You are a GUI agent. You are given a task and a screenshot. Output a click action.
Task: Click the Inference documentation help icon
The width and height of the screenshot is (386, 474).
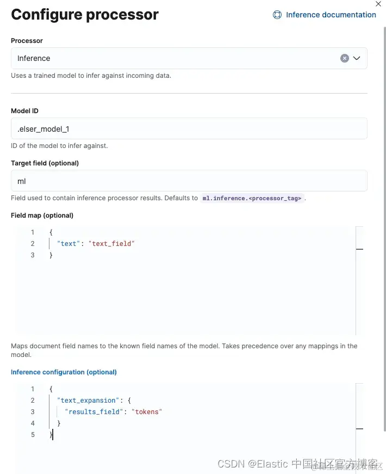277,15
